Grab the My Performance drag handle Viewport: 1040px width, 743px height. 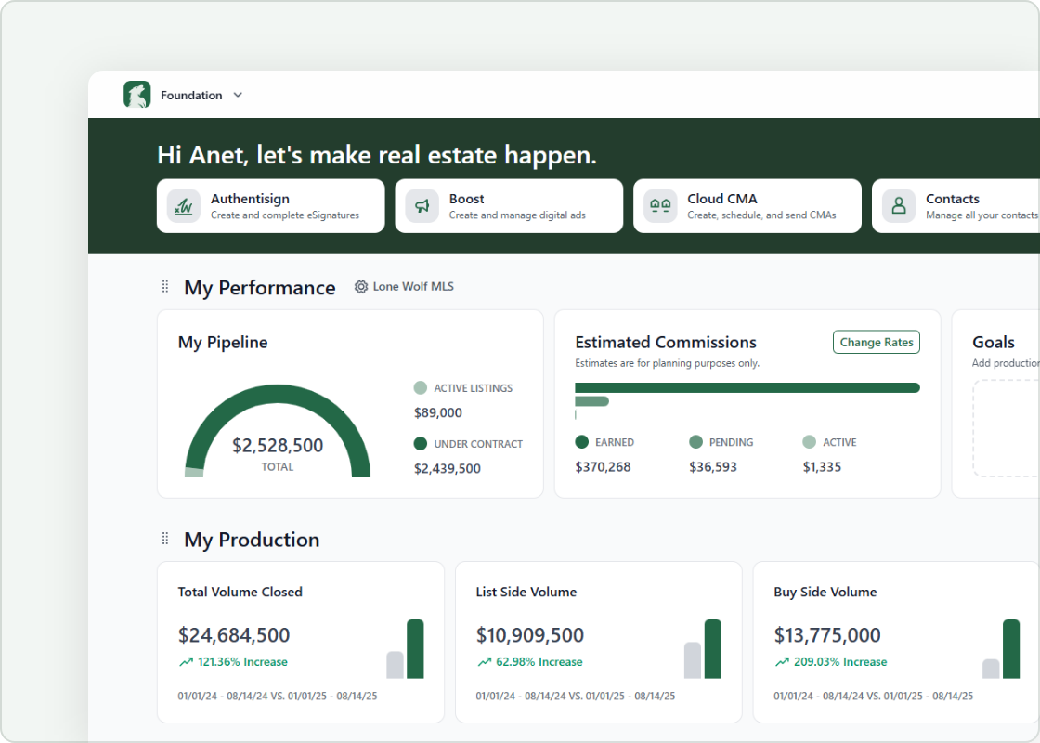pyautogui.click(x=165, y=287)
